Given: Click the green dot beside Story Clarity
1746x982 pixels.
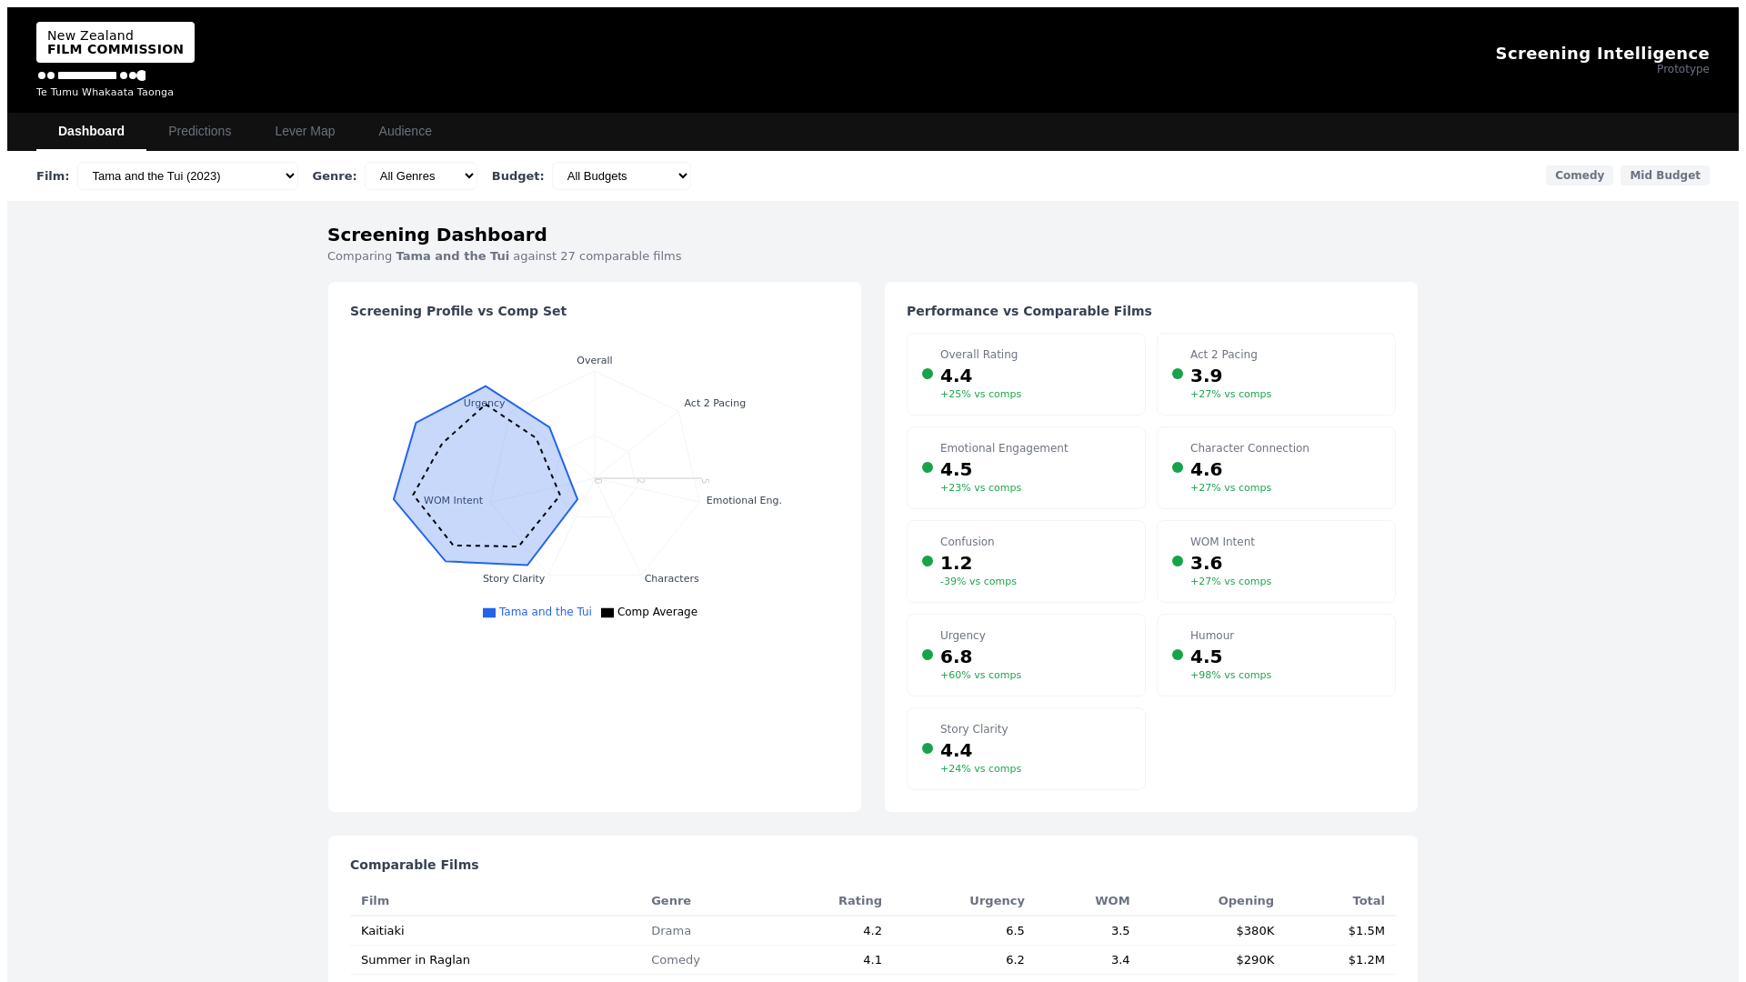Looking at the screenshot, I should pyautogui.click(x=928, y=748).
